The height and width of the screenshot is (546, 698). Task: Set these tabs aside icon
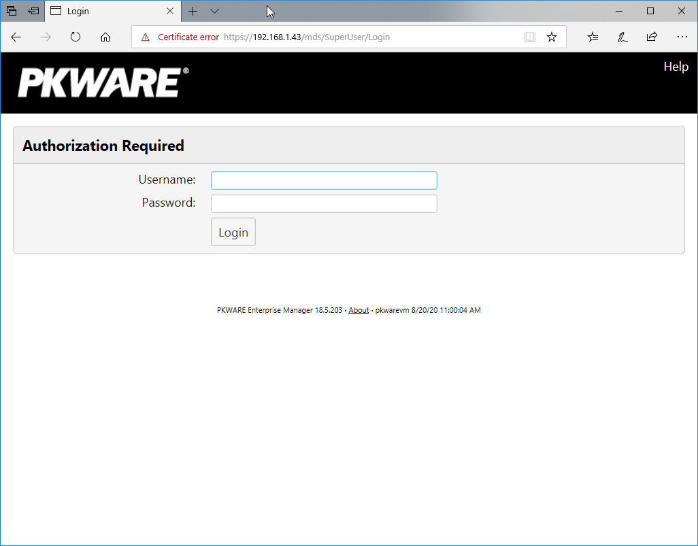[33, 12]
